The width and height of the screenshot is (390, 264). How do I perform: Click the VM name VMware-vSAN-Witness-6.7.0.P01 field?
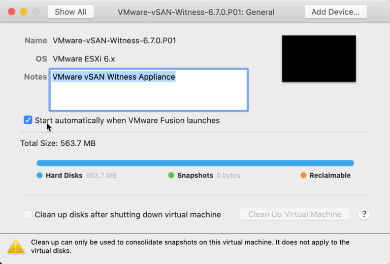click(x=114, y=41)
